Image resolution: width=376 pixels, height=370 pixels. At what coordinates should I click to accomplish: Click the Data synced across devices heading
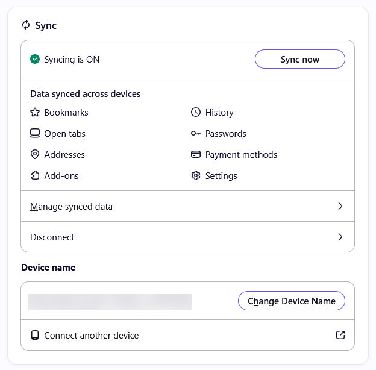pos(86,94)
